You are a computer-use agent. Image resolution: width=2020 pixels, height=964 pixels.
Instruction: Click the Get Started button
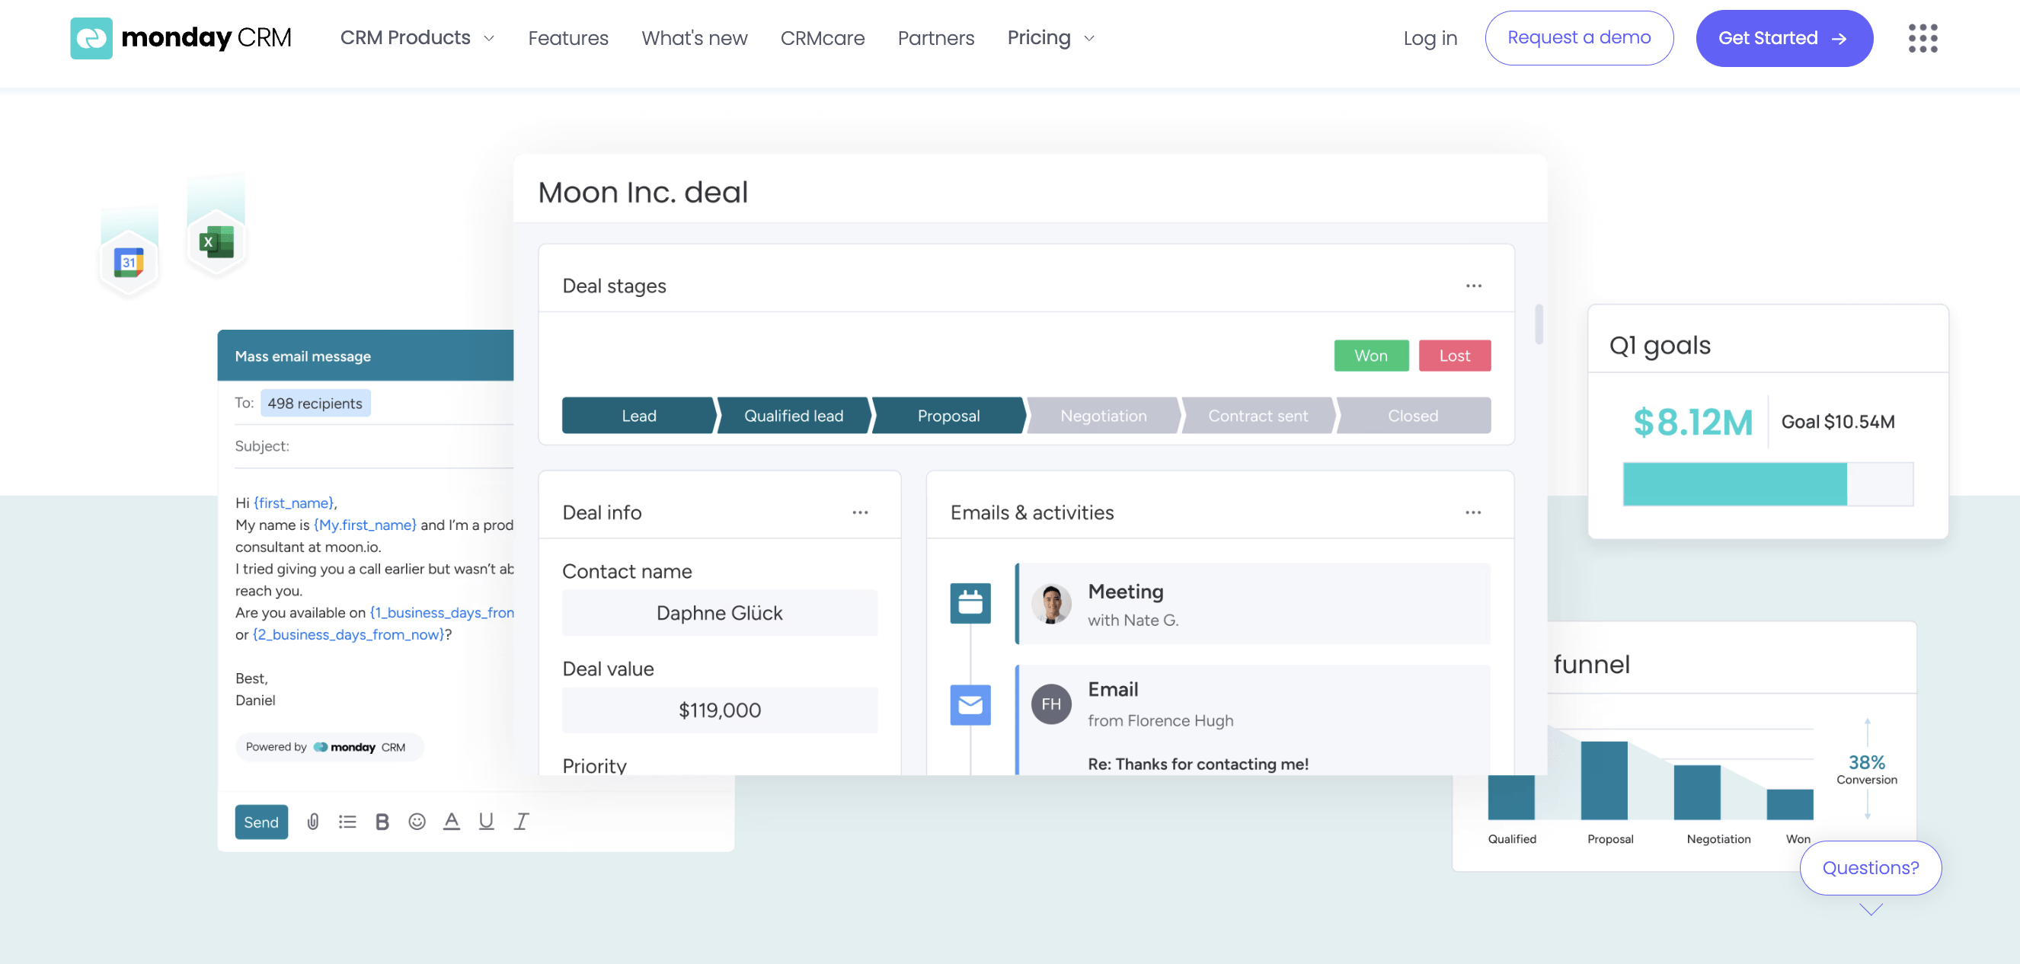click(1784, 37)
